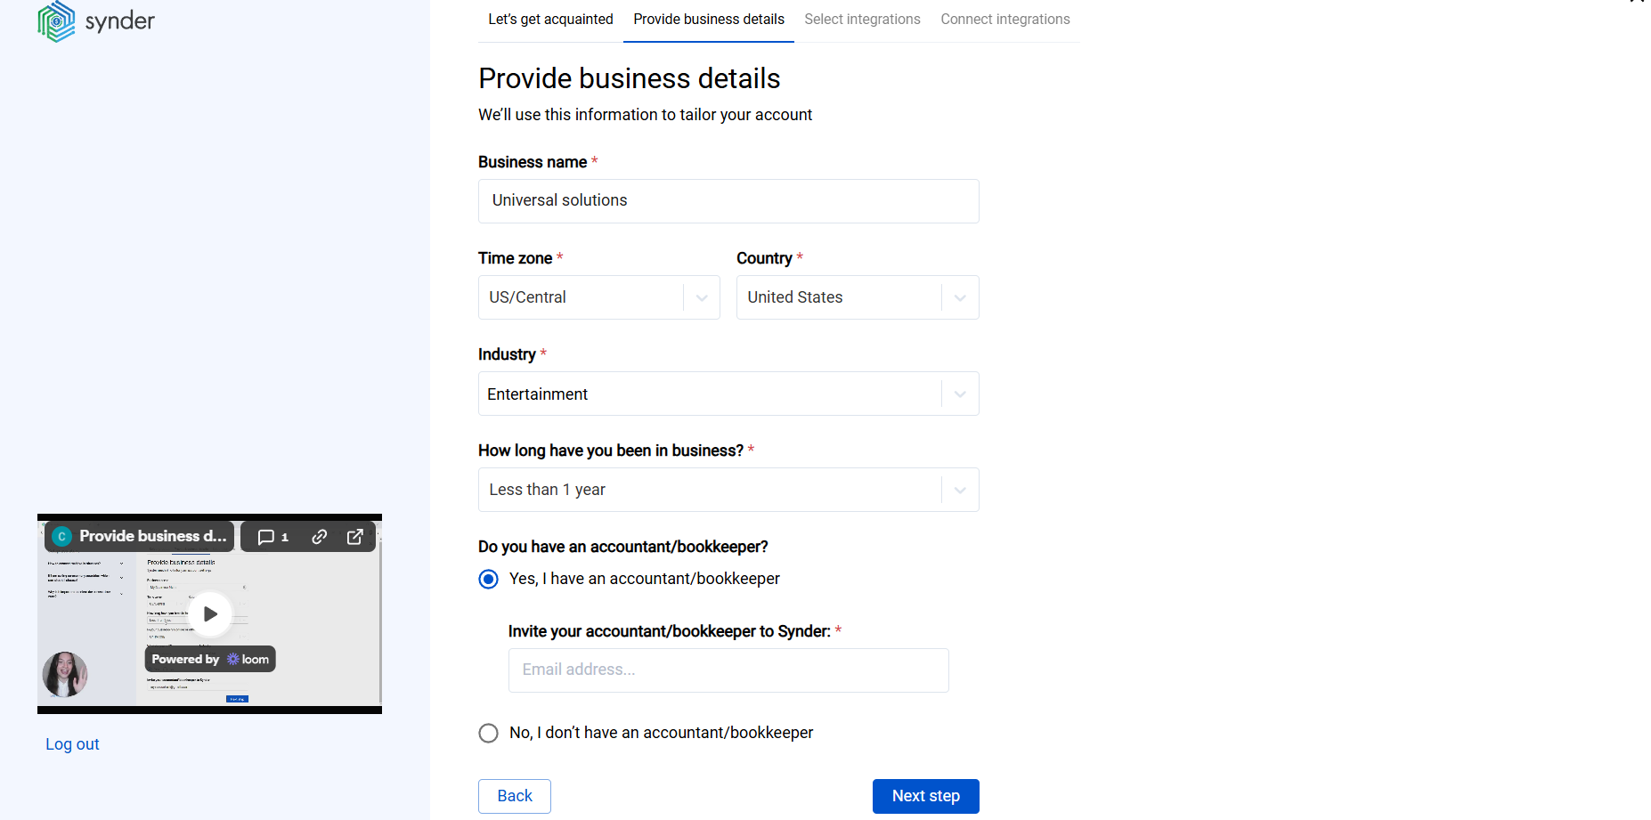Click the accountant email address field

click(x=728, y=670)
